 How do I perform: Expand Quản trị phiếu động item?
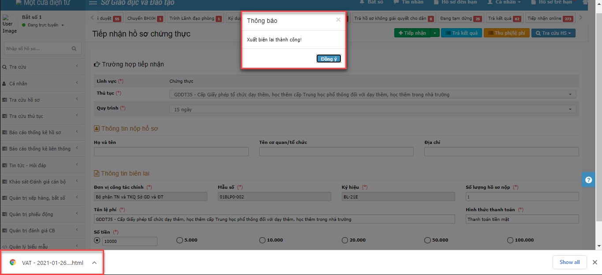pos(42,214)
